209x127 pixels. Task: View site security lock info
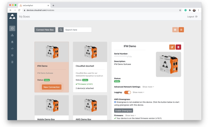pos(25,10)
